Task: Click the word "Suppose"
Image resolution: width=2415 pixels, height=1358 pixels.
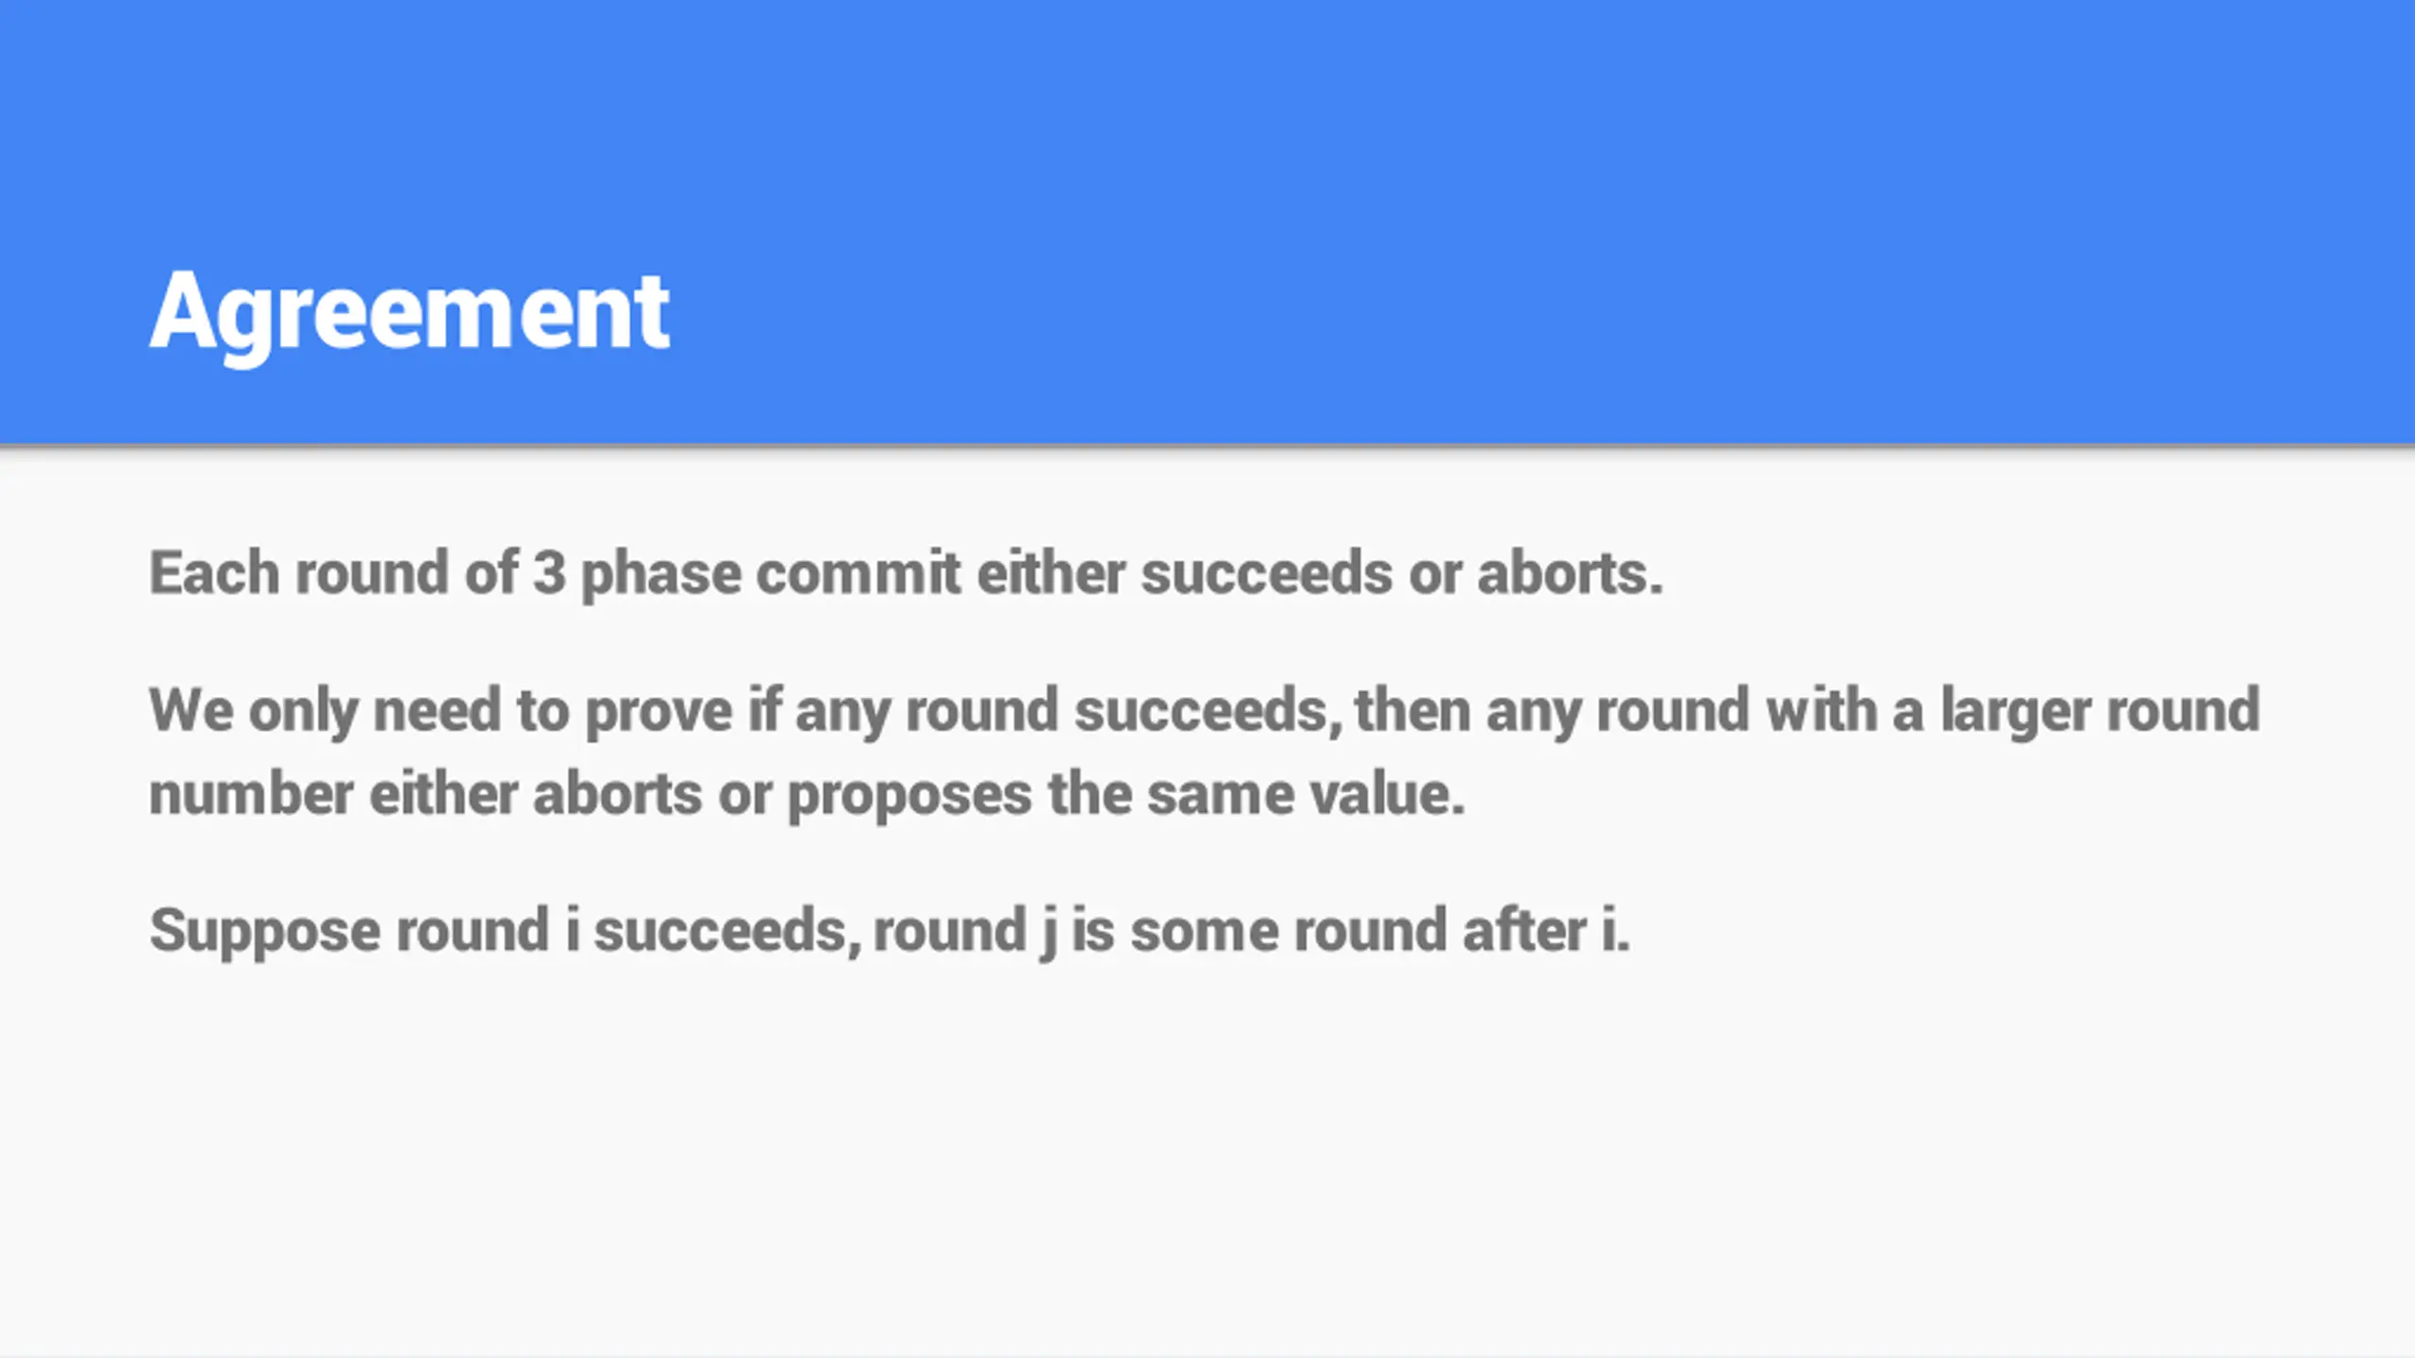Action: [264, 933]
